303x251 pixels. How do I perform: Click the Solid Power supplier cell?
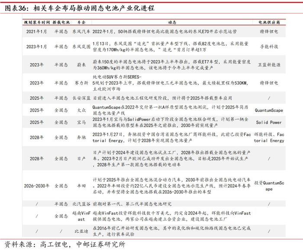pos(269,122)
